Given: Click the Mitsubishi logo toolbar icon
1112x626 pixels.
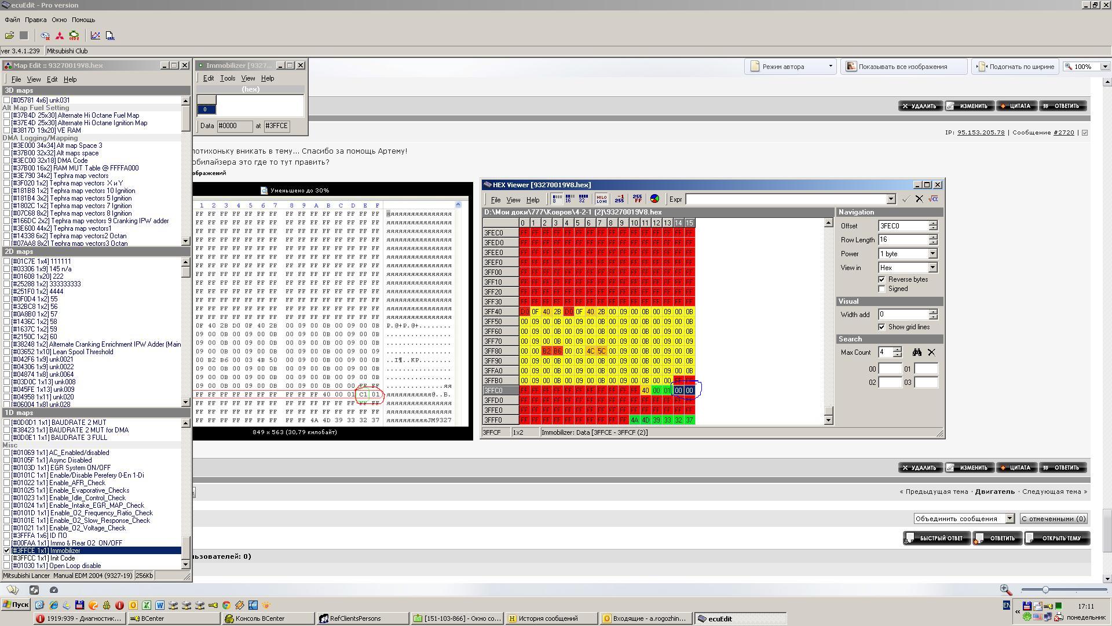Looking at the screenshot, I should 59,35.
